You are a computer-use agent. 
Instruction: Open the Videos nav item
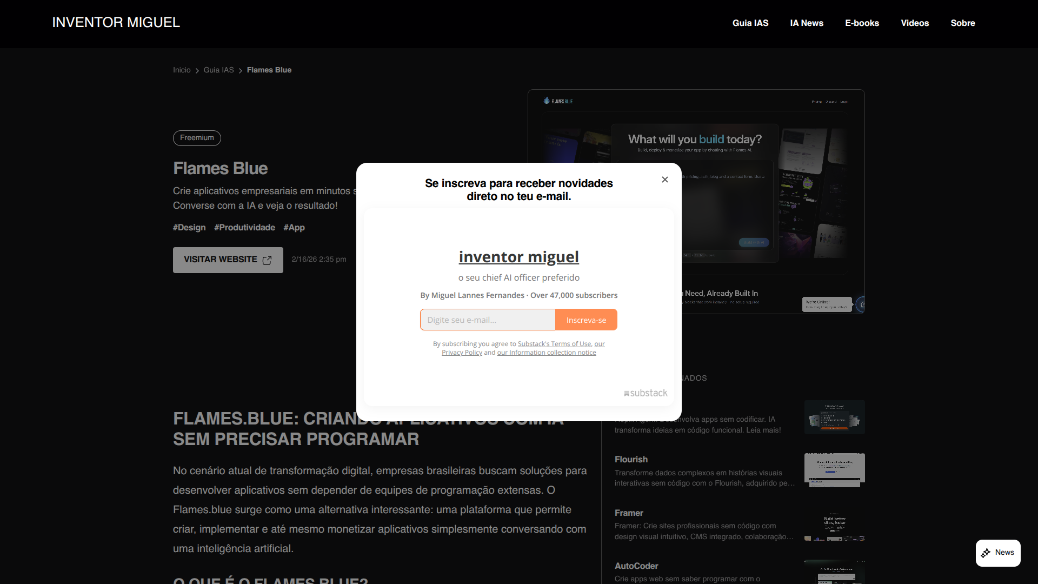(x=915, y=23)
